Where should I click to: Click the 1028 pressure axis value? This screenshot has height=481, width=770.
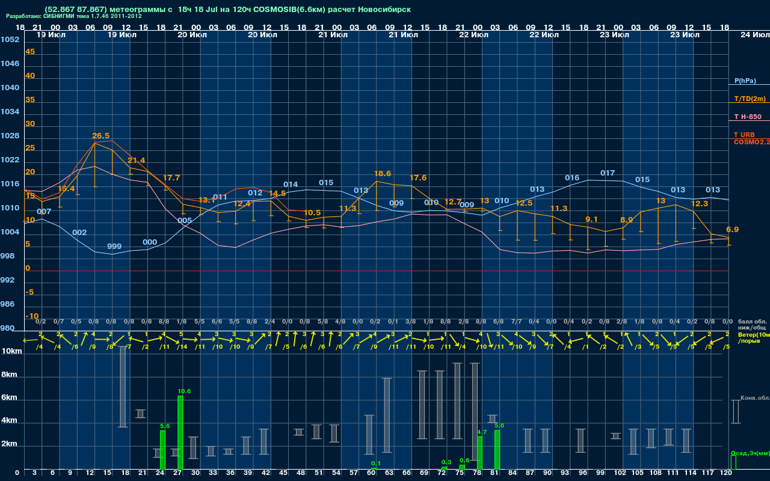pos(10,136)
